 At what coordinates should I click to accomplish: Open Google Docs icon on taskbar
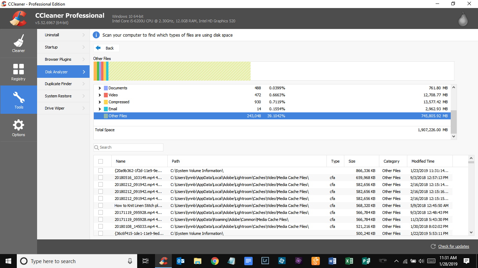pos(248,261)
